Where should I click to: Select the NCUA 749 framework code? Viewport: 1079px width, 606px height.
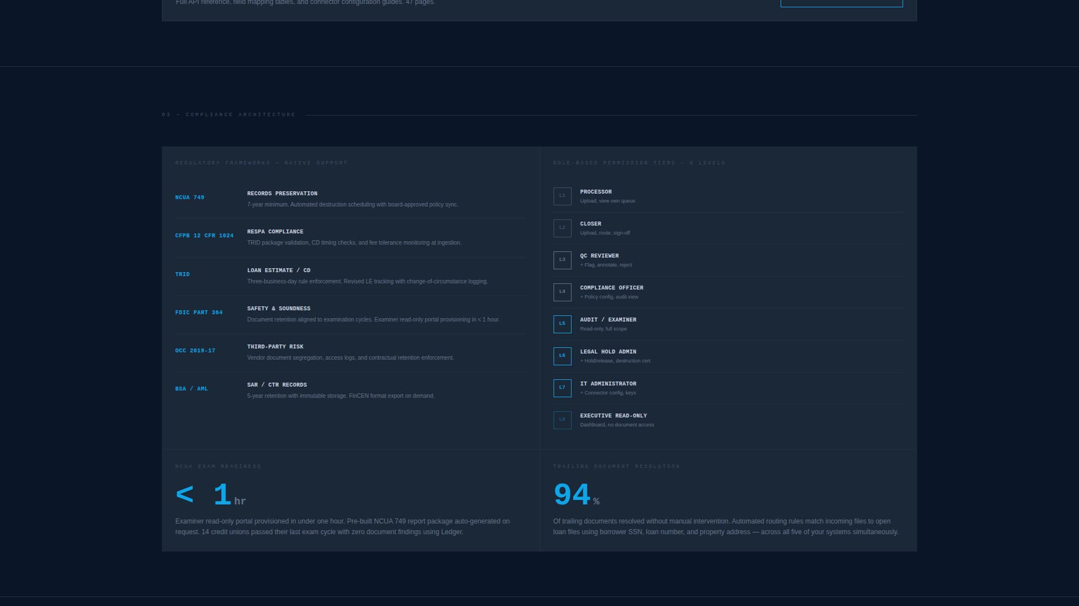coord(189,198)
